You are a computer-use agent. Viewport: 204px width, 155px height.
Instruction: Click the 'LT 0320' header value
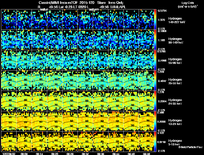pyautogui.click(x=80, y=7)
